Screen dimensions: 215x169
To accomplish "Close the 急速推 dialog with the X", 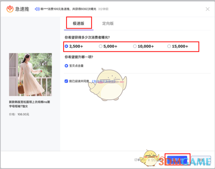I will click(x=208, y=9).
